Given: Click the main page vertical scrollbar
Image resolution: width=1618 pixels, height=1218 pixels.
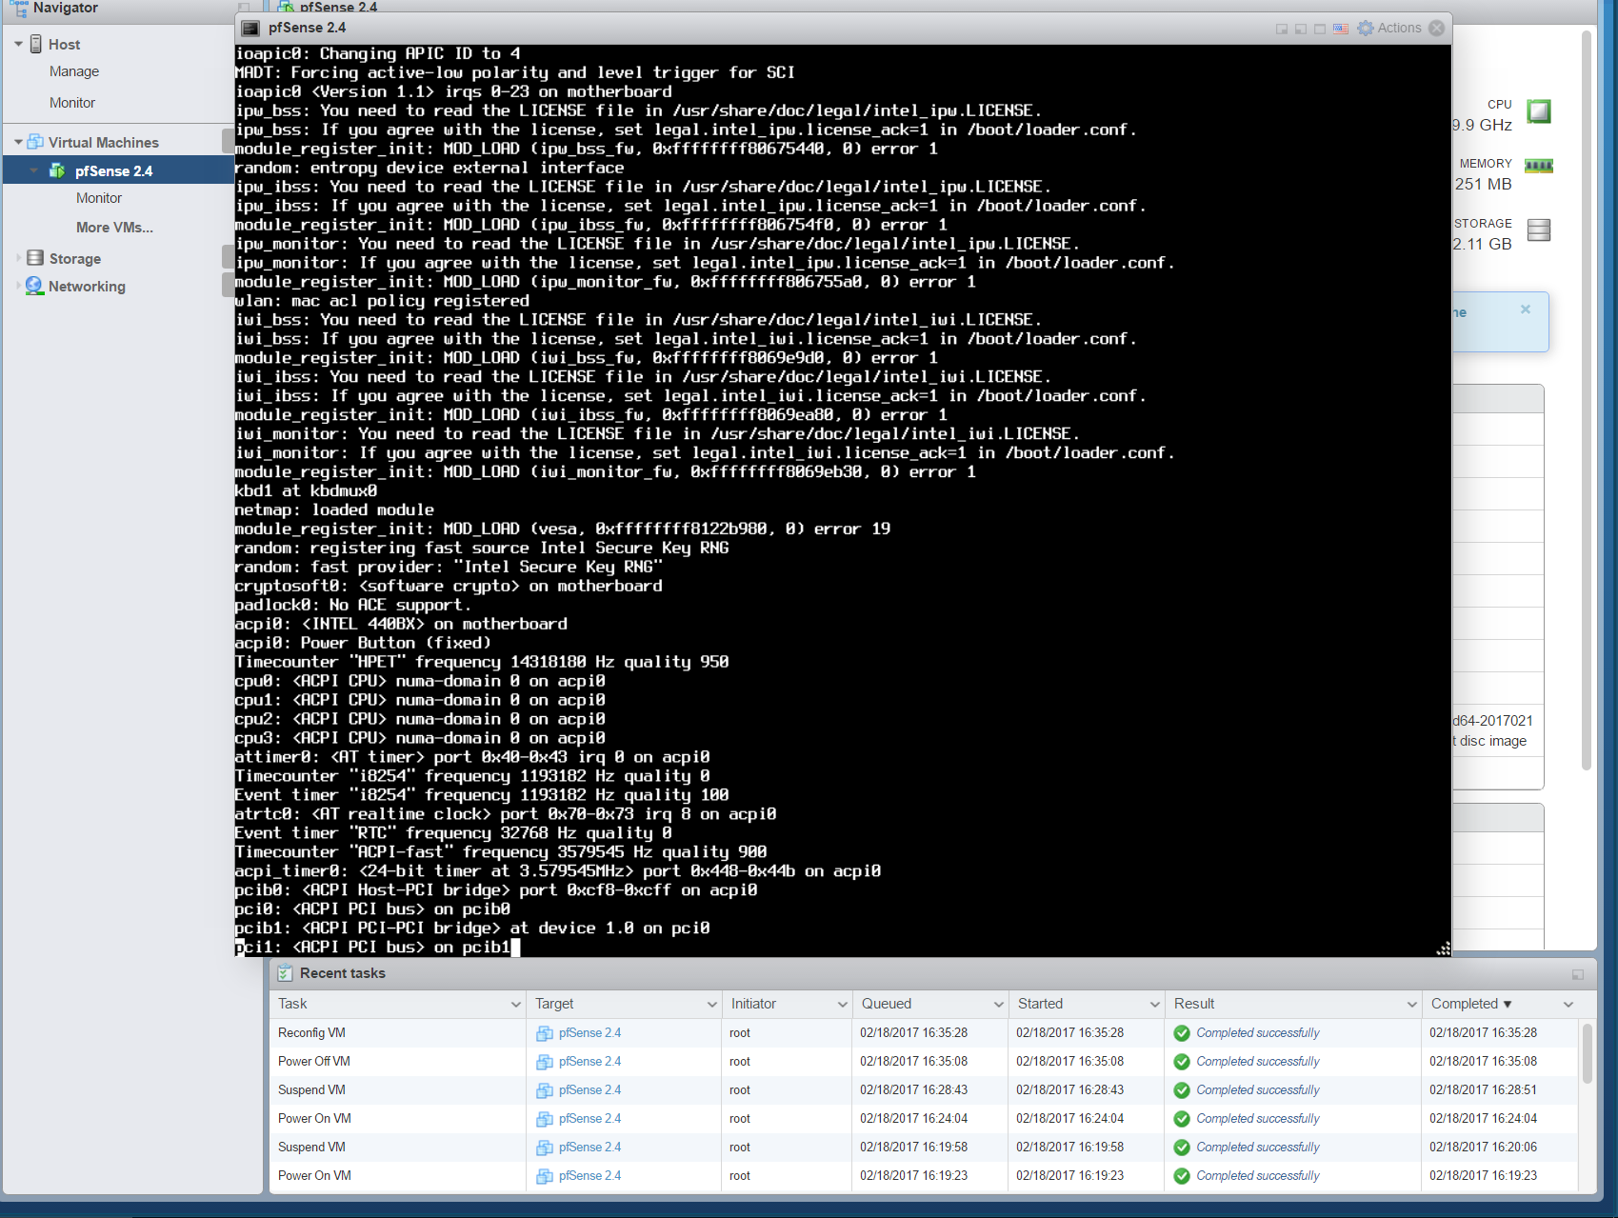Looking at the screenshot, I should pyautogui.click(x=1587, y=400).
